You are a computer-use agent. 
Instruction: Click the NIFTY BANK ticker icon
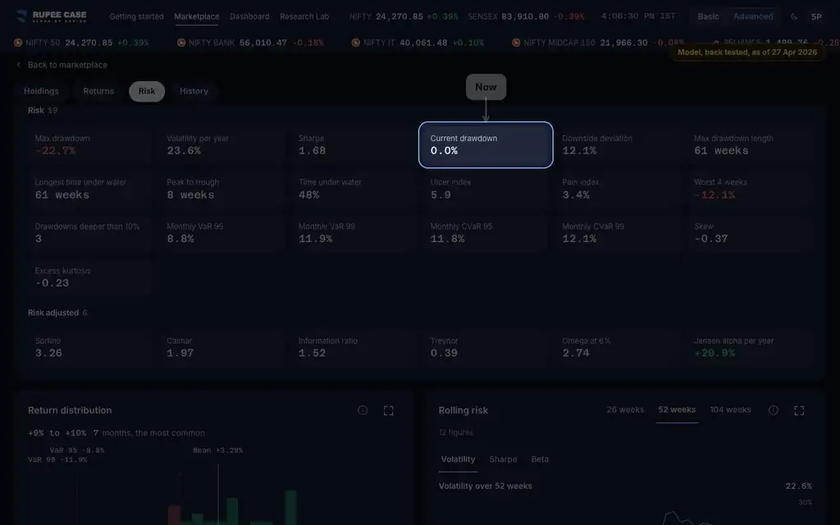[x=181, y=43]
